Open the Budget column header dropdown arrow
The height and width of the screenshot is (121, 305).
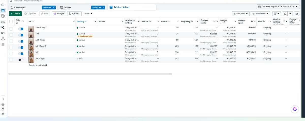click(235, 22)
